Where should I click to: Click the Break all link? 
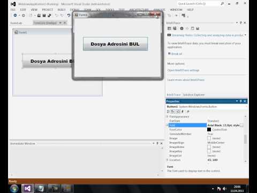(x=177, y=54)
